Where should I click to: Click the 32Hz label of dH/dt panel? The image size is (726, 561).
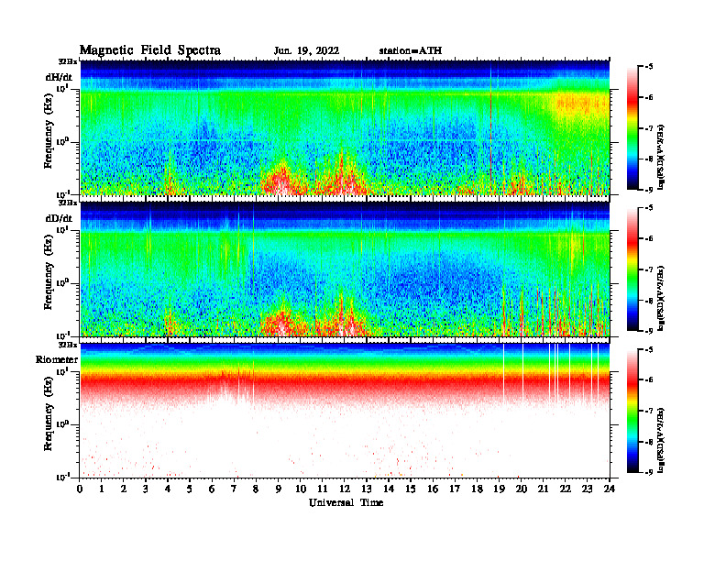[68, 61]
